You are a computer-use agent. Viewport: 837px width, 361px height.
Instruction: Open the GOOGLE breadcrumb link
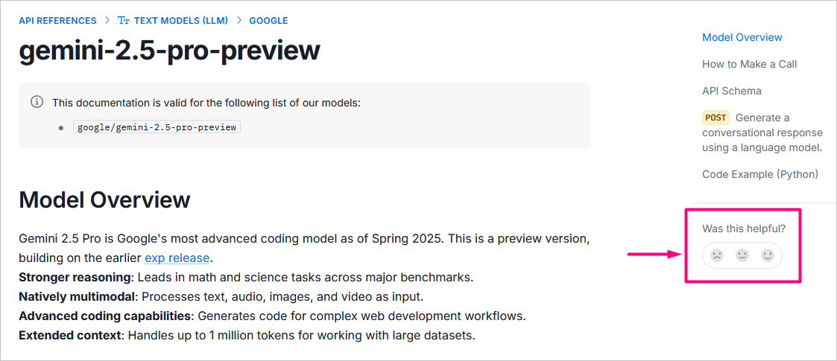click(268, 21)
